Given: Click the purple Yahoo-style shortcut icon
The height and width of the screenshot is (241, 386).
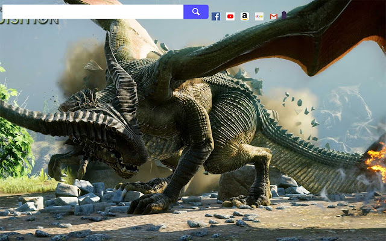Looking at the screenshot, I should click(284, 15).
